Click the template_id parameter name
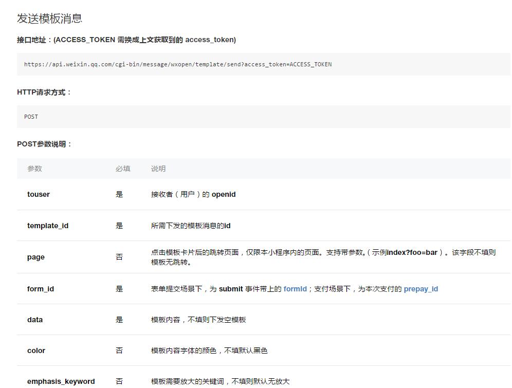The width and height of the screenshot is (512, 388). pos(48,226)
